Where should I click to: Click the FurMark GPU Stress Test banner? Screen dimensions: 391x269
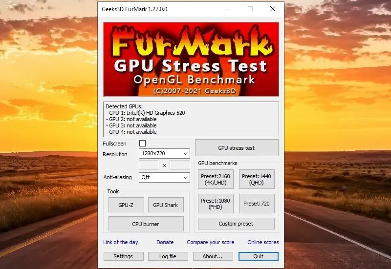tap(191, 59)
